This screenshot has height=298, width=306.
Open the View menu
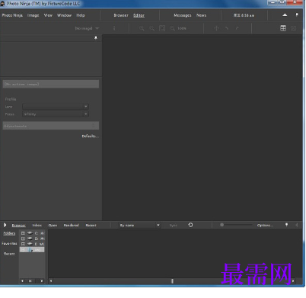click(x=48, y=15)
